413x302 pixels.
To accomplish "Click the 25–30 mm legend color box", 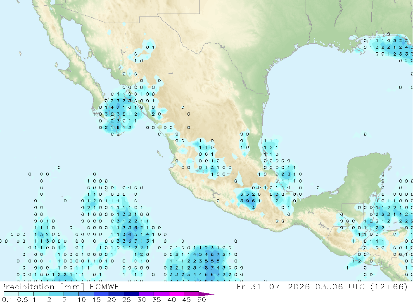I will (x=131, y=294).
